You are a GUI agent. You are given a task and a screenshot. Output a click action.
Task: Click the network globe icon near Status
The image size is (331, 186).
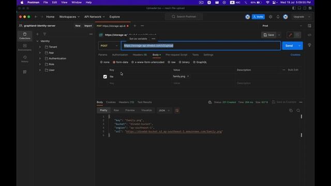pyautogui.click(x=210, y=102)
